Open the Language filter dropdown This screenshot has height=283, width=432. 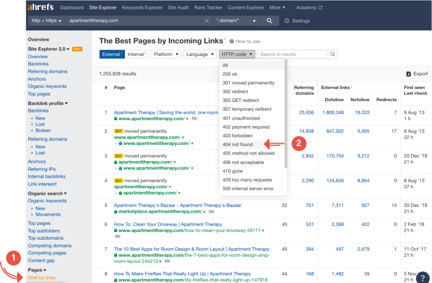tap(200, 54)
